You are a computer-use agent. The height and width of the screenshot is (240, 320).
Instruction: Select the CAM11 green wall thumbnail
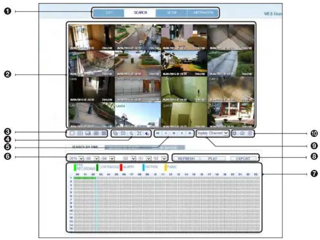(184, 89)
